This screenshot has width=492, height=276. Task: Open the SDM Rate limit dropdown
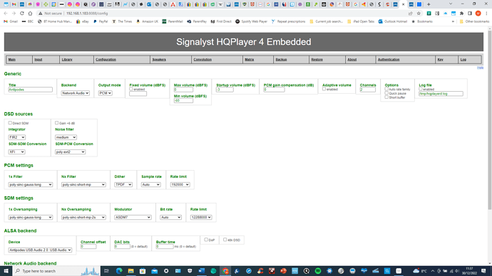(201, 217)
